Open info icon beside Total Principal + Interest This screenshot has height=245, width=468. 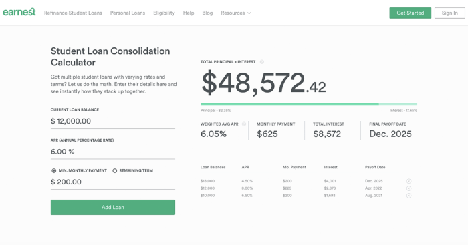(x=262, y=62)
